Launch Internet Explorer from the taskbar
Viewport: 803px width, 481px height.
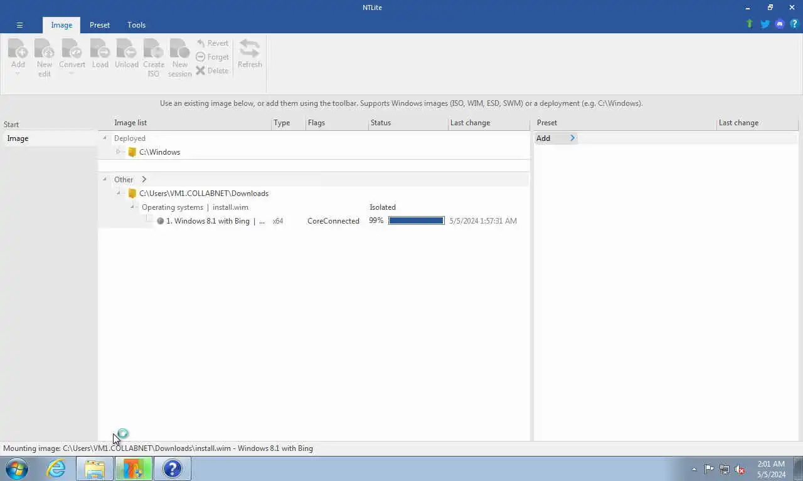pyautogui.click(x=56, y=468)
